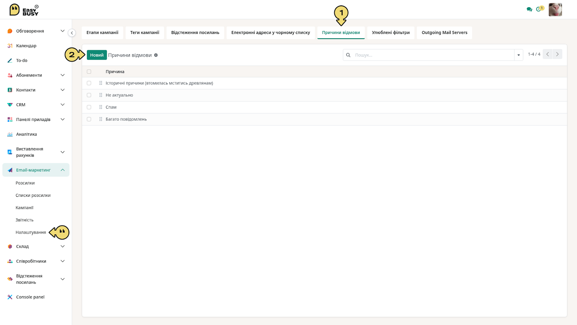
Task: Open the Улюблені фільтри tab
Action: tap(391, 32)
